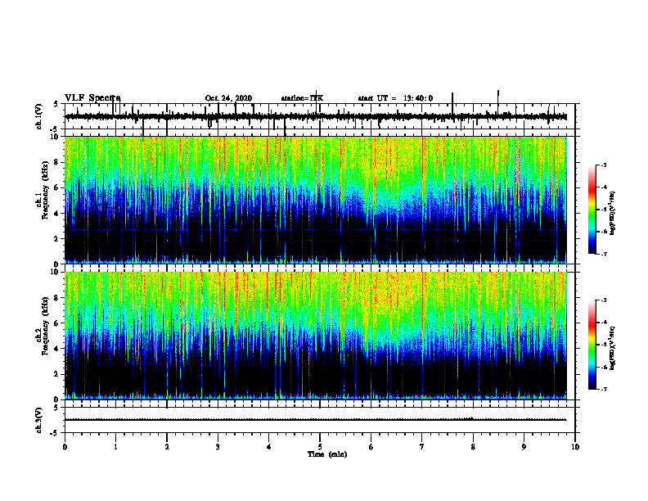
Task: Click inside the ch.1 voltage waveform strip
Action: 319,116
